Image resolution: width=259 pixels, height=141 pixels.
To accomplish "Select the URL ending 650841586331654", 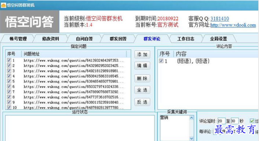I will (x=73, y=76).
